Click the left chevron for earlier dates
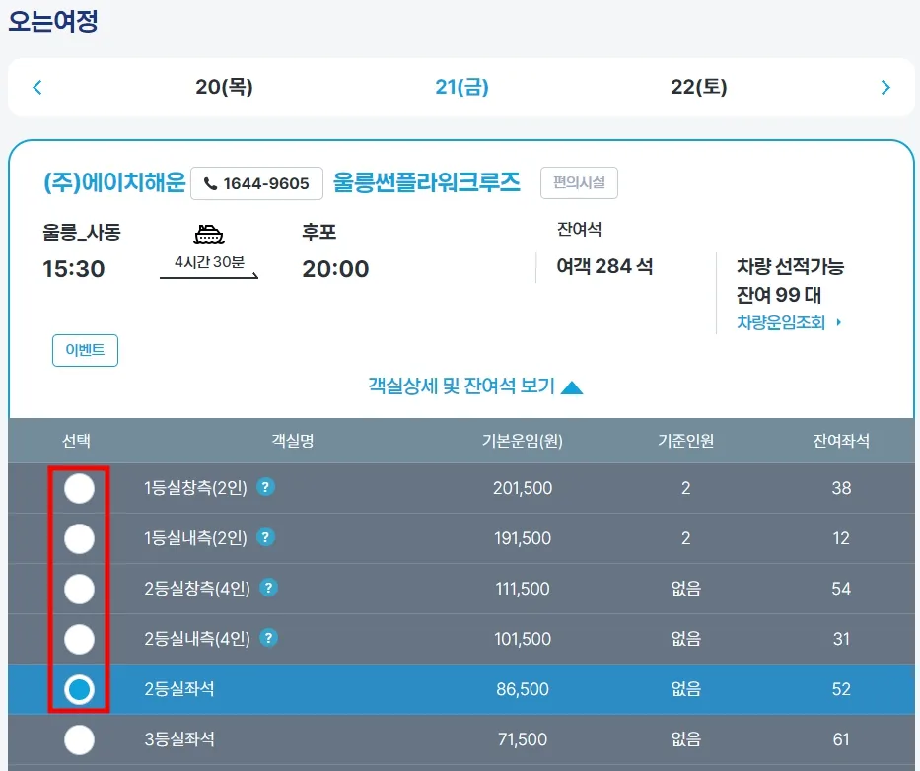Screen dimensions: 920x771 [36, 86]
